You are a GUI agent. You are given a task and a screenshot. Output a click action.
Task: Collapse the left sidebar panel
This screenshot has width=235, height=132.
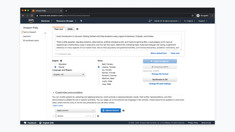click(x=45, y=33)
